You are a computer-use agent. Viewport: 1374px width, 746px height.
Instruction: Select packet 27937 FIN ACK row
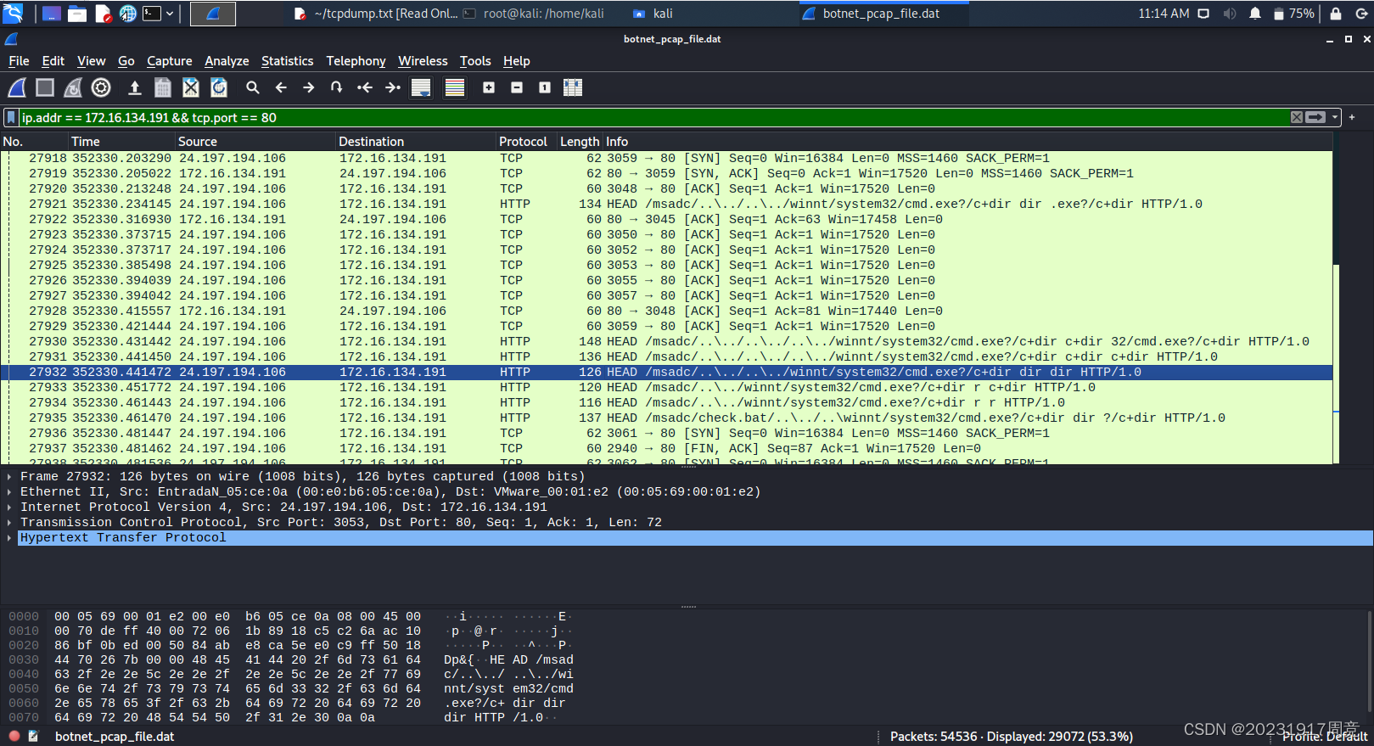point(666,448)
